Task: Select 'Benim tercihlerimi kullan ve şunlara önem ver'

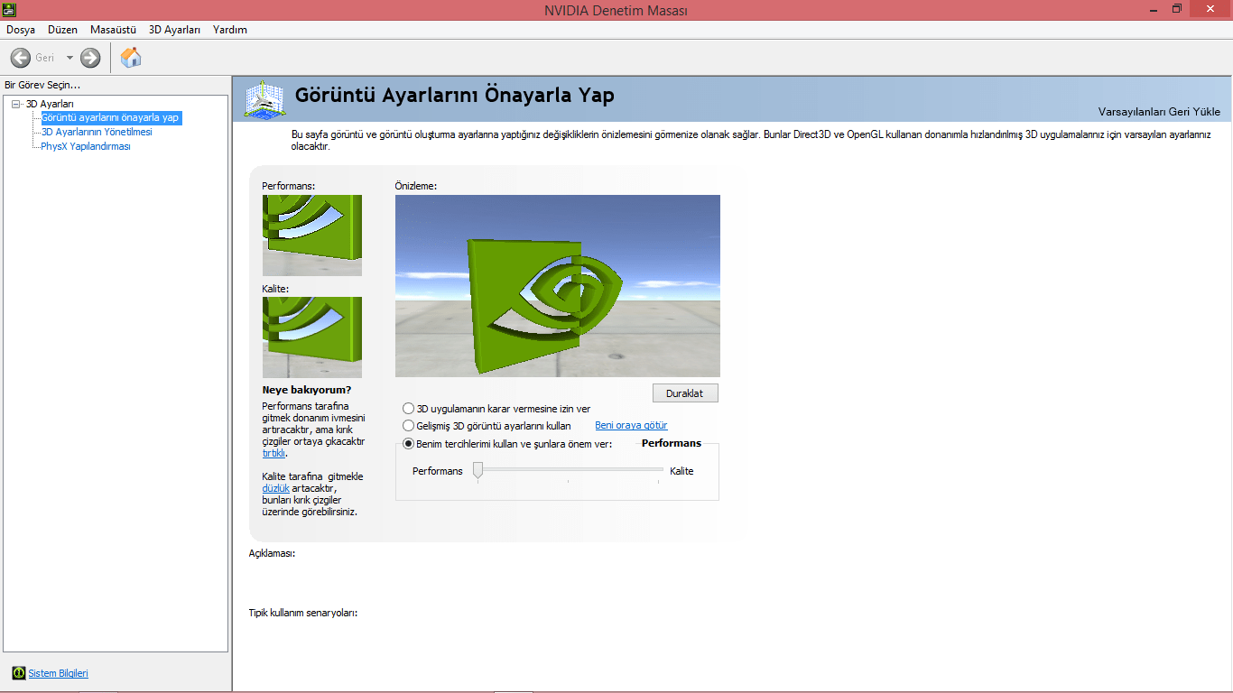Action: pyautogui.click(x=408, y=442)
